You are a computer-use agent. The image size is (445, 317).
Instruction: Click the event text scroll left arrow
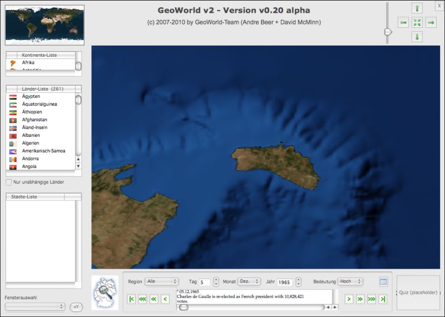click(328, 308)
